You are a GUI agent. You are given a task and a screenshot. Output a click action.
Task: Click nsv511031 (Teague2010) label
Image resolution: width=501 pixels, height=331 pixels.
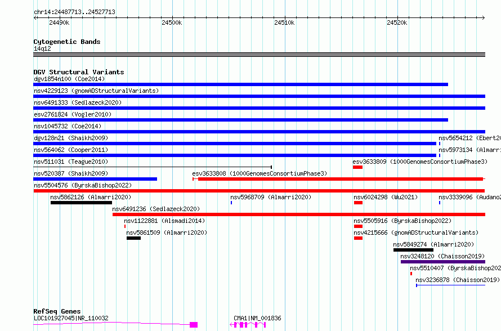coord(71,162)
